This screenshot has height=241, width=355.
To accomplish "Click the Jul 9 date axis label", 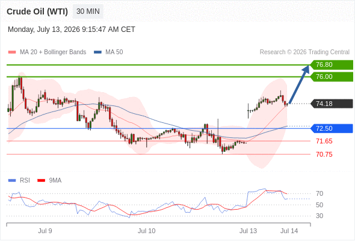I will [x=45, y=231].
